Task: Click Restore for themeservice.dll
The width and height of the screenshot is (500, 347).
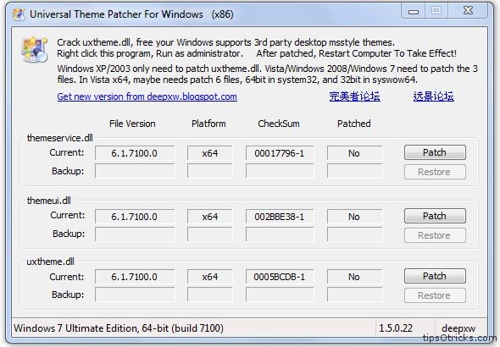Action: pyautogui.click(x=435, y=172)
